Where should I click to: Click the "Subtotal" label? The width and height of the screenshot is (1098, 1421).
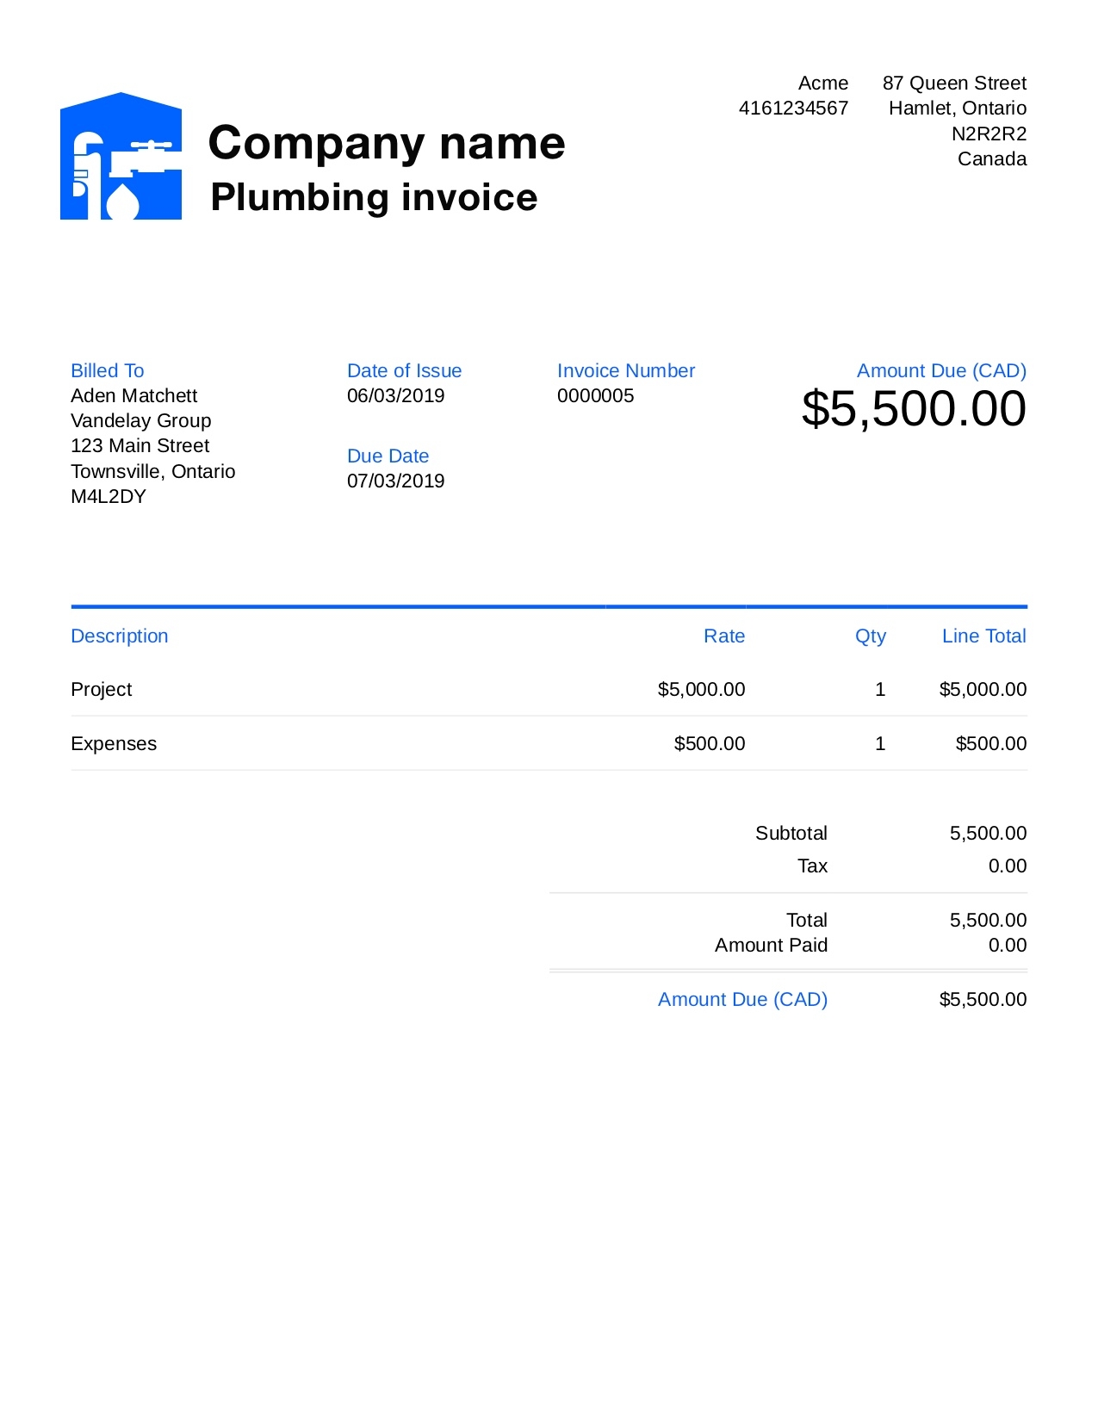[x=791, y=834]
